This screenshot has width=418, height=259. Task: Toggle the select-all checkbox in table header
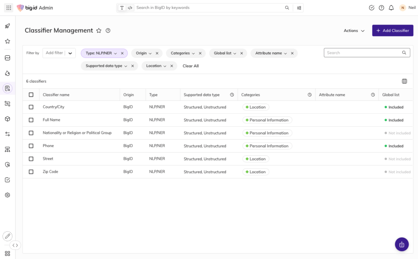pos(31,95)
